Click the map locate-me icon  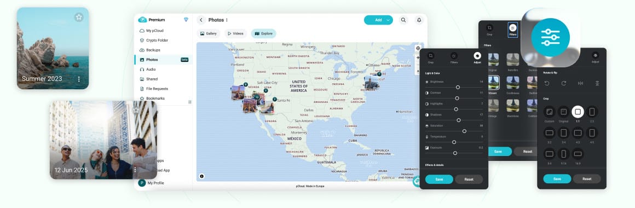[418, 48]
